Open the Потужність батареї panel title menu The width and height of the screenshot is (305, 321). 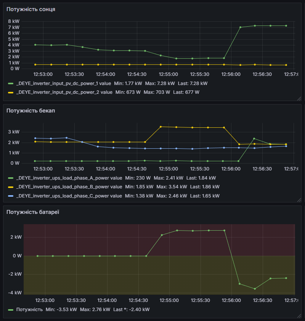(33, 212)
